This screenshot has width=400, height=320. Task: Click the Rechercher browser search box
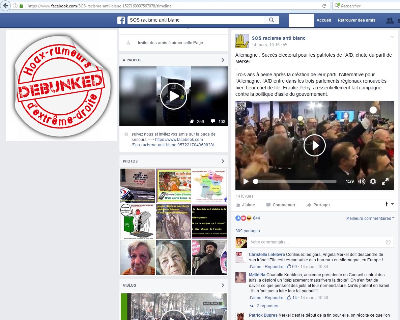point(366,6)
